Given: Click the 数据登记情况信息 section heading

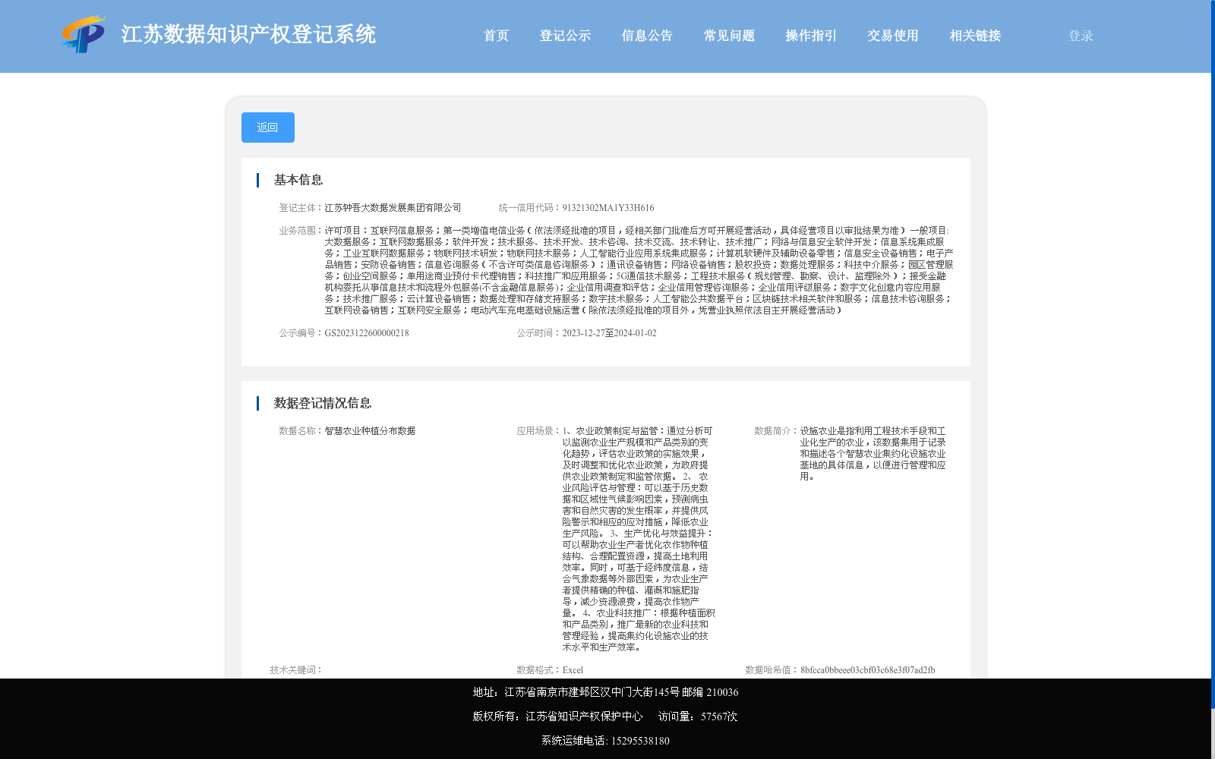Looking at the screenshot, I should [x=323, y=403].
